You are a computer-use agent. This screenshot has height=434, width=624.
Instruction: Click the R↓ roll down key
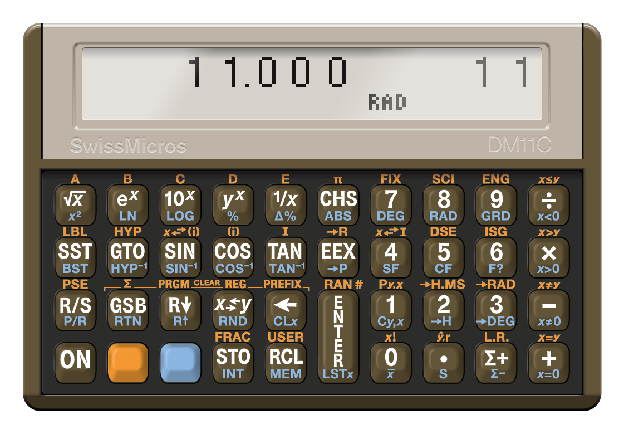(x=180, y=310)
